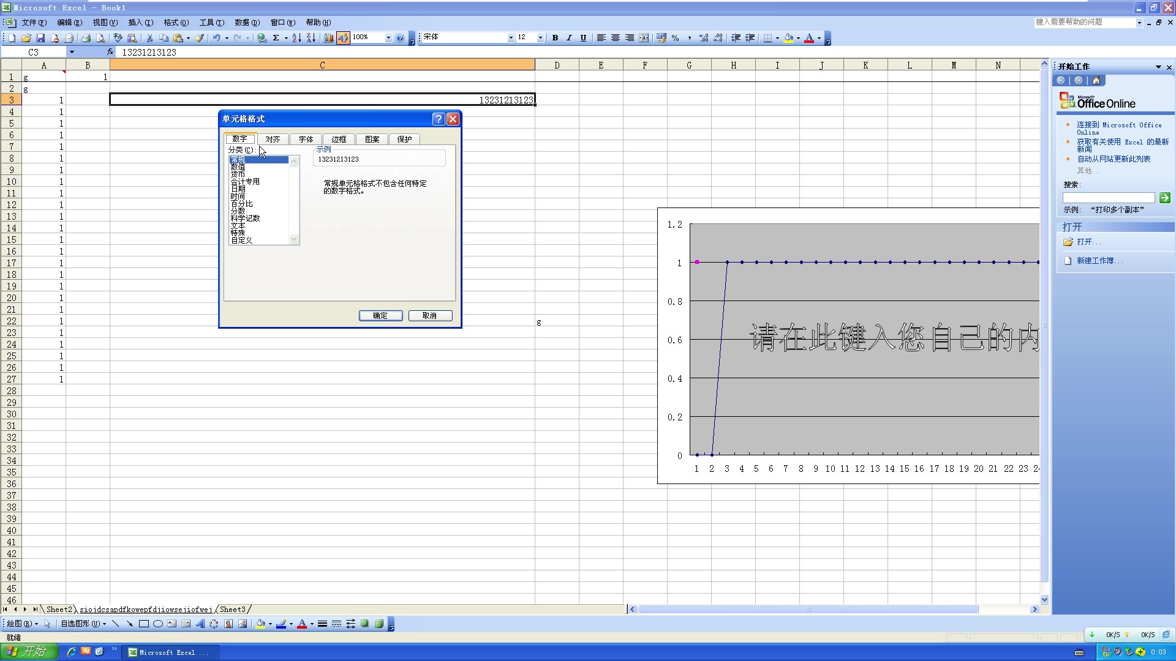Select the Sheet3 worksheet tab

click(233, 610)
